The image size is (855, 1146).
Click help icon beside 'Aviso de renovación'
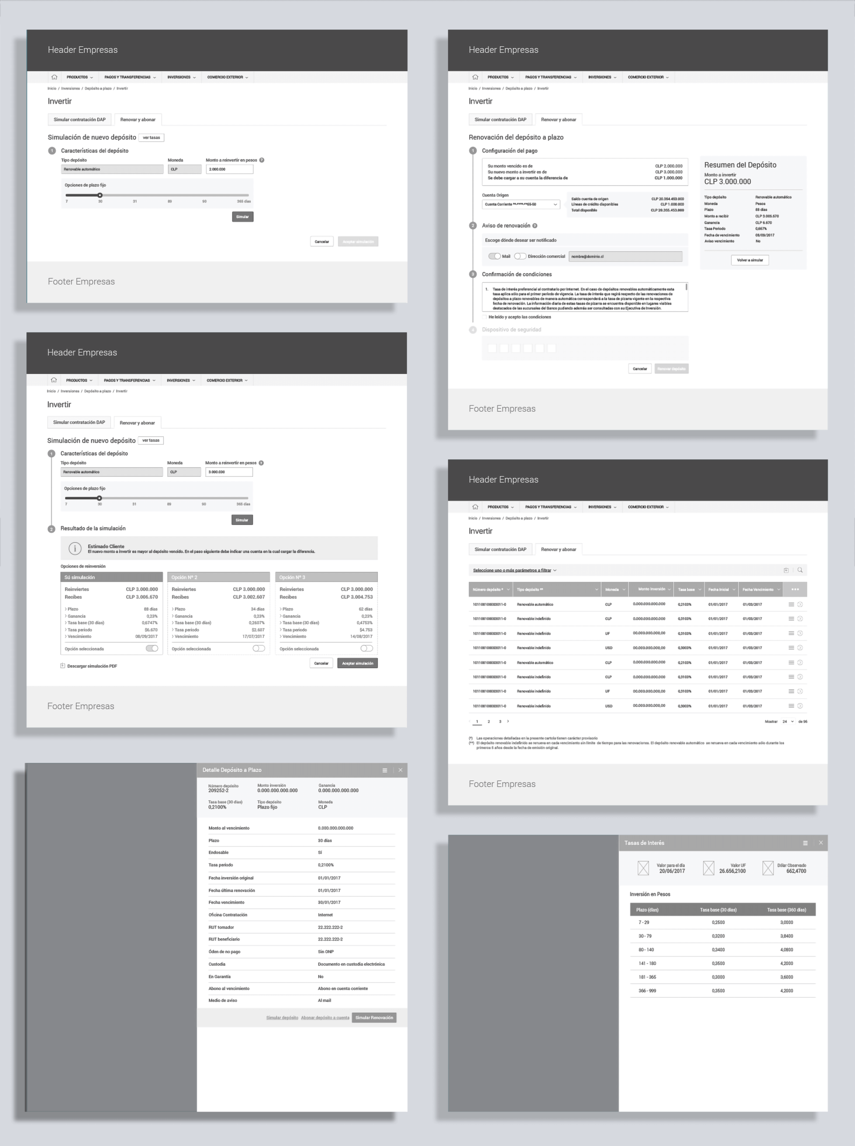[x=534, y=226]
